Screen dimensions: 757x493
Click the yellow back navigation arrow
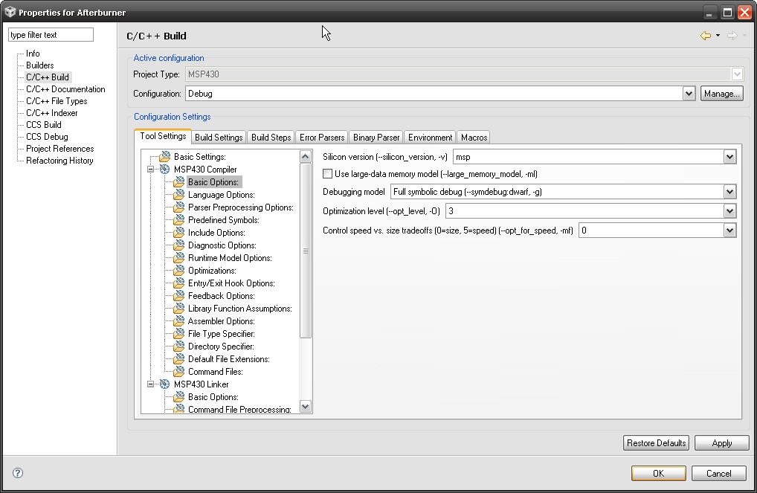[x=706, y=35]
